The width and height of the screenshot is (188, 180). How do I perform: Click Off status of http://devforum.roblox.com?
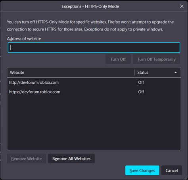click(141, 82)
